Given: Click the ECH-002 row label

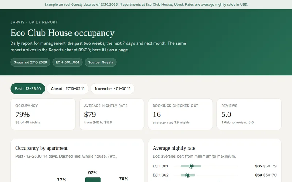Looking at the screenshot, I should pyautogui.click(x=161, y=175).
